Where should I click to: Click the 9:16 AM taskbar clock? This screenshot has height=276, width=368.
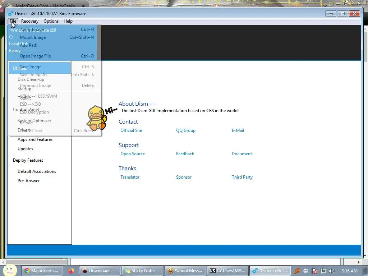[349, 271]
